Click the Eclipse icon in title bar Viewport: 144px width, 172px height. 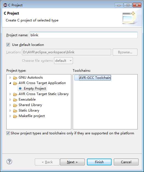click(5, 5)
